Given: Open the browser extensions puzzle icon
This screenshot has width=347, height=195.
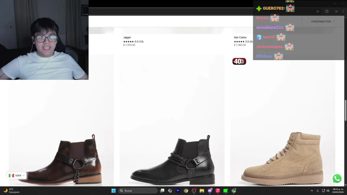Looking at the screenshot, I should [327, 11].
